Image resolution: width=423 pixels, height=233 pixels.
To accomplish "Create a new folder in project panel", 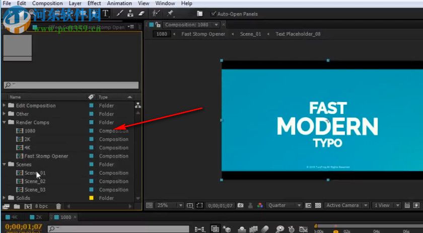I will pos(17,206).
